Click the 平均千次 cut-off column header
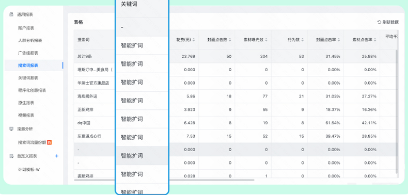The image size is (408, 195). (x=392, y=37)
